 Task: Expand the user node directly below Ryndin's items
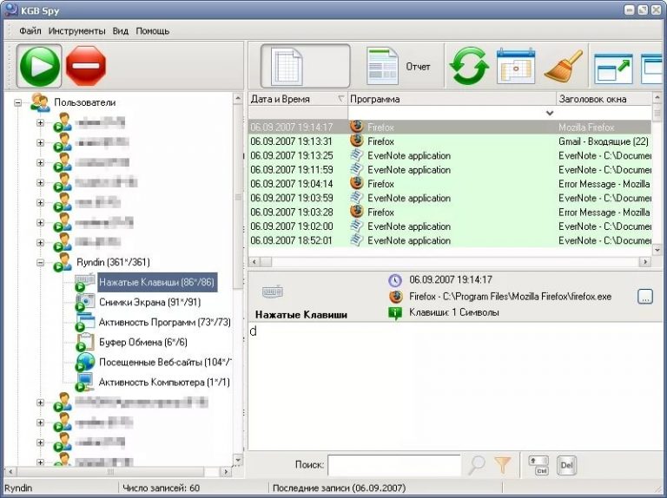tap(41, 402)
